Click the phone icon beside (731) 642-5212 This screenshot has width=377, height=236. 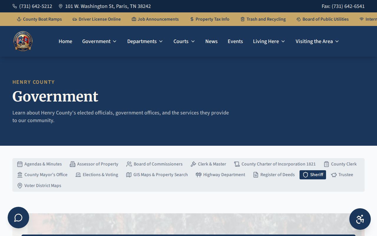pos(15,6)
